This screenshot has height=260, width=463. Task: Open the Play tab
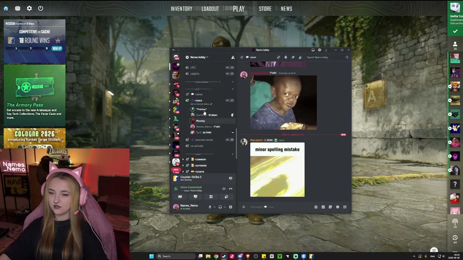pyautogui.click(x=239, y=9)
